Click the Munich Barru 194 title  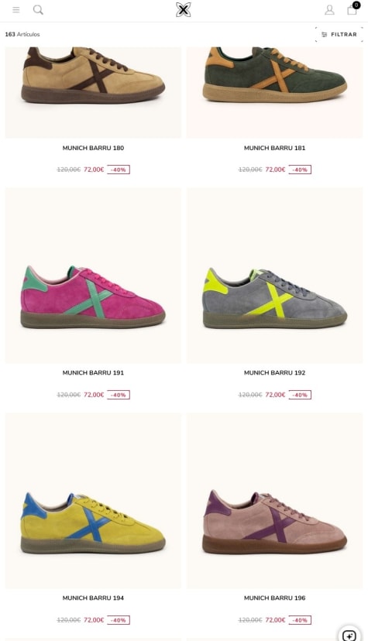tap(93, 598)
